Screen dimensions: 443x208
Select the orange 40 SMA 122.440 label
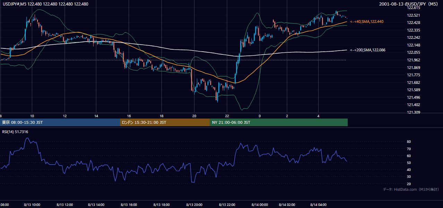[x=367, y=21]
